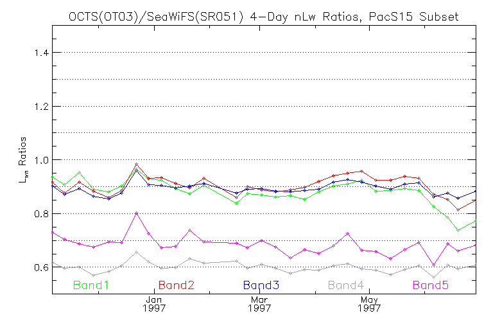The image size is (493, 329).
Task: Click the May 1997 x-axis label
Action: point(369,304)
